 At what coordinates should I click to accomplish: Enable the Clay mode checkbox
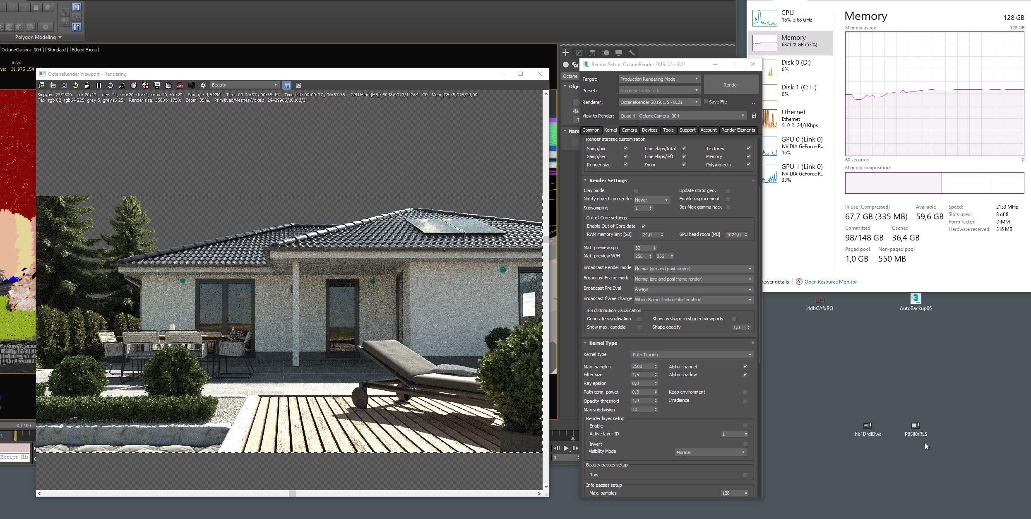click(x=636, y=190)
